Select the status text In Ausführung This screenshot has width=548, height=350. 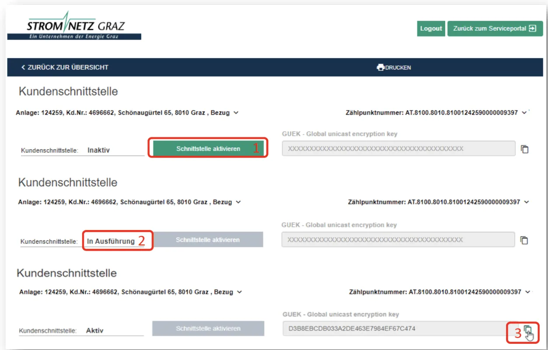(x=111, y=241)
